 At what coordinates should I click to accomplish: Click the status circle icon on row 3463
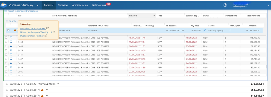coord(11,42)
